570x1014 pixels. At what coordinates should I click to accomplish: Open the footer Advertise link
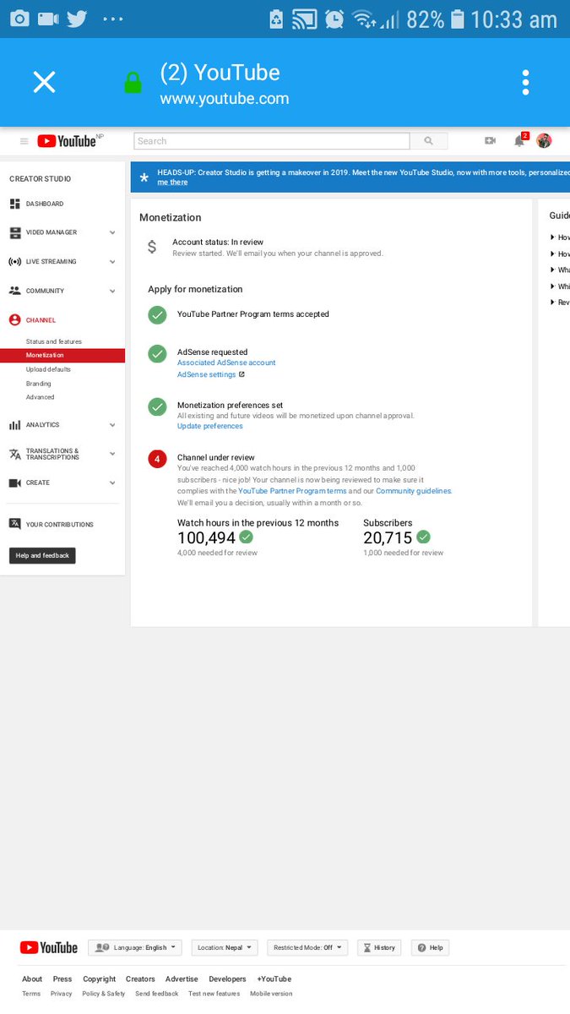click(x=182, y=979)
